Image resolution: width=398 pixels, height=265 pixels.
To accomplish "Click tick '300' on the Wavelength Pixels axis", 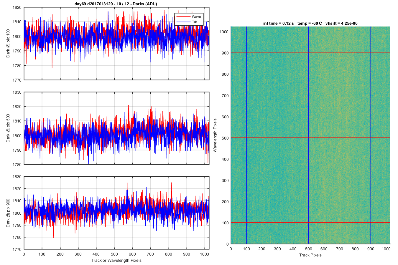I will 225,180.
